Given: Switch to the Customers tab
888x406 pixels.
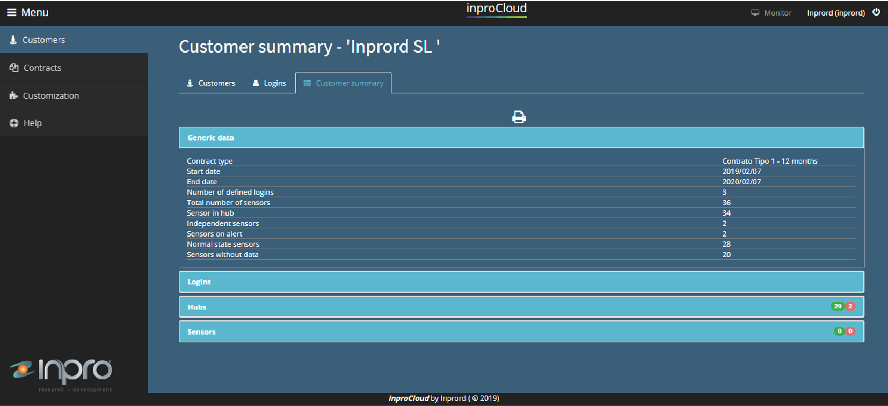Looking at the screenshot, I should (x=211, y=83).
